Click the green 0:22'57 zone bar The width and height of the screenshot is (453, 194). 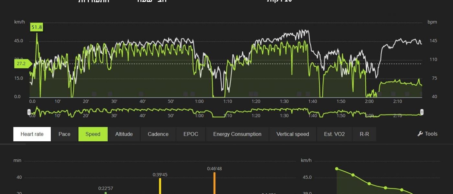point(105,193)
